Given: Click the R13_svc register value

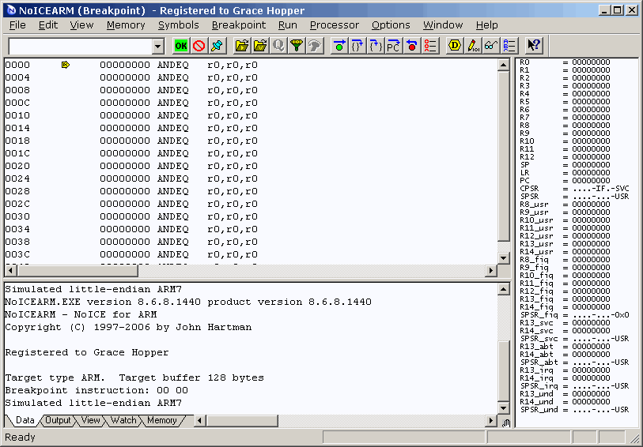Looking at the screenshot, I should [591, 323].
